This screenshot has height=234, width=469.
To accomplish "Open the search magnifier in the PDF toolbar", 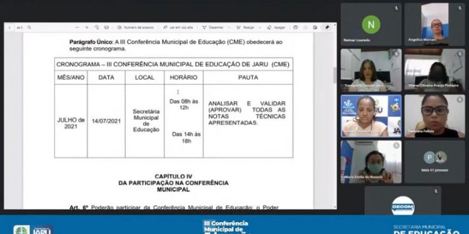I will point(29,27).
